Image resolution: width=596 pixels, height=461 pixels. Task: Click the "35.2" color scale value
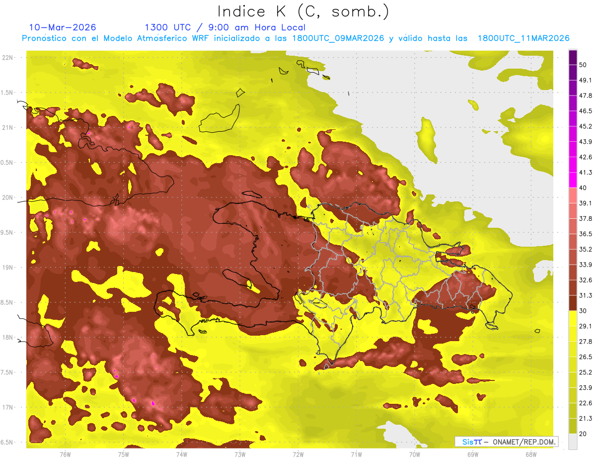(586, 249)
